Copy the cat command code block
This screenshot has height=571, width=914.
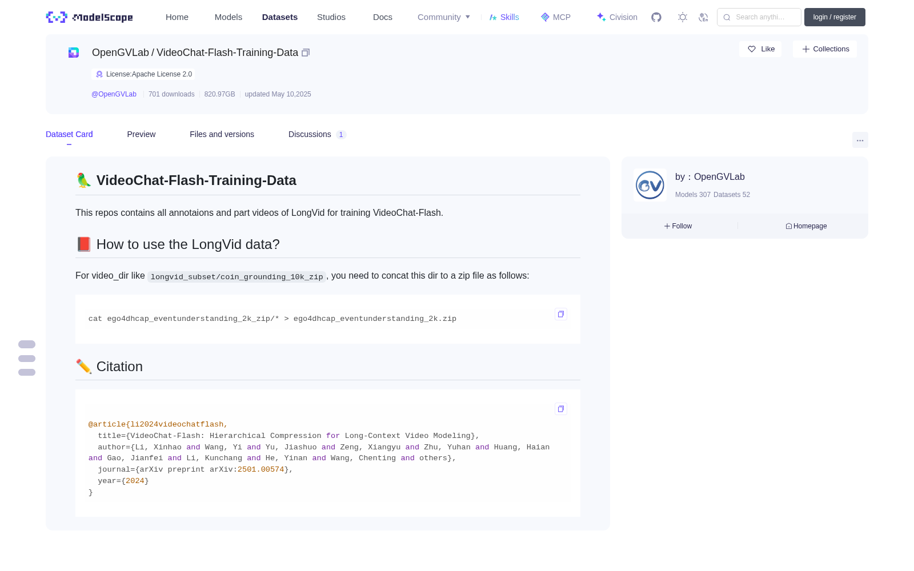tap(561, 314)
